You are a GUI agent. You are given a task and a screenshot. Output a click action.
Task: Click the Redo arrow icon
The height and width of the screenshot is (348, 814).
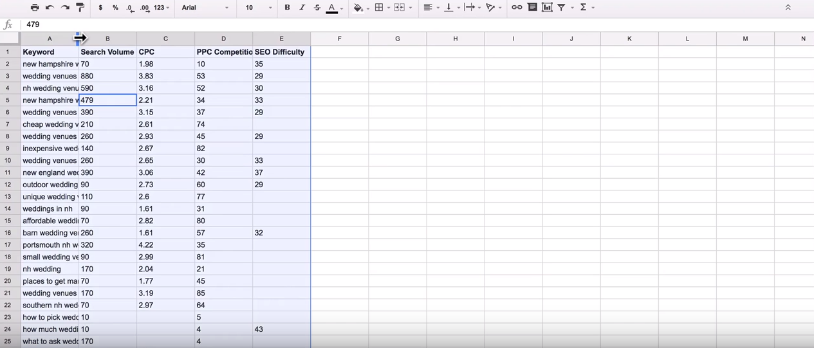point(65,8)
